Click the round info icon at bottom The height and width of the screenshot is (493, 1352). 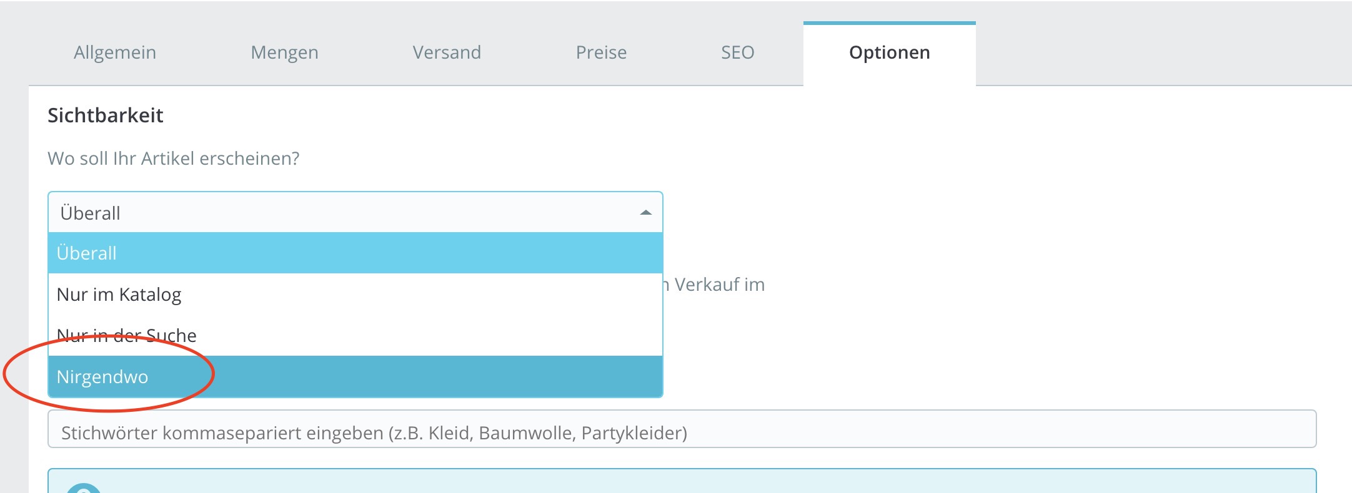[84, 488]
